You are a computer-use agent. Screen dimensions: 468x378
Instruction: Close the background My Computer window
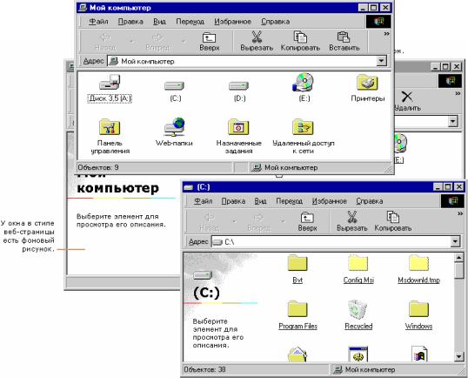457,67
